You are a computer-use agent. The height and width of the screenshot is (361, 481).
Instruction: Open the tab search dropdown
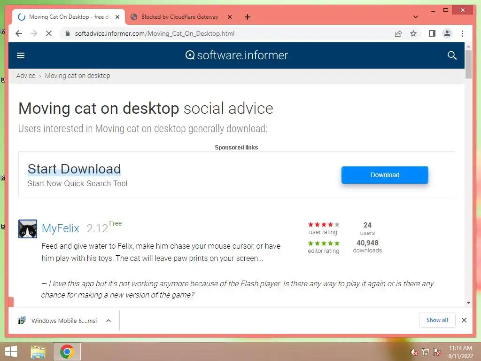click(x=416, y=17)
